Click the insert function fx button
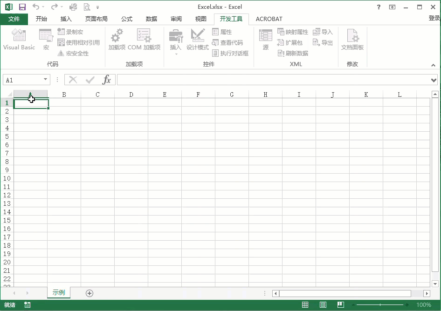Viewport: 441px width, 311px height. (107, 80)
